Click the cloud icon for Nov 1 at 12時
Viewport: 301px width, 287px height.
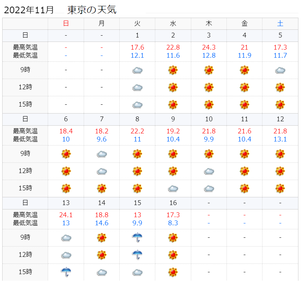[x=137, y=88]
